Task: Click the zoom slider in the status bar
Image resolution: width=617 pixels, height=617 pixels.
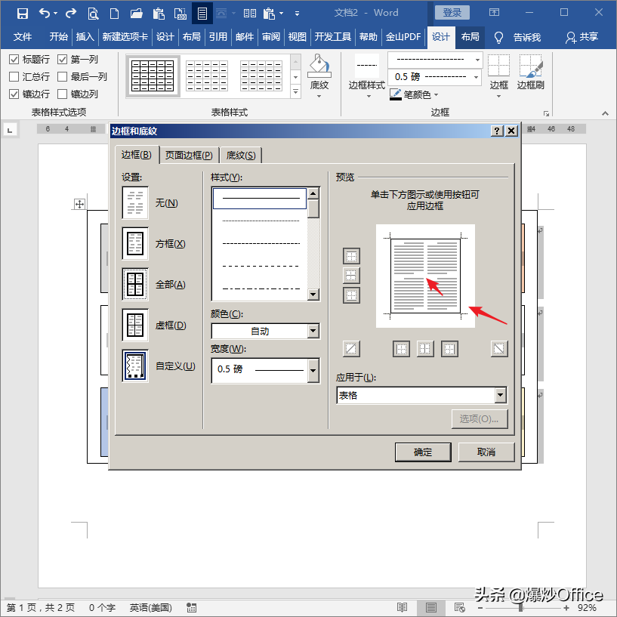Action: (x=521, y=607)
